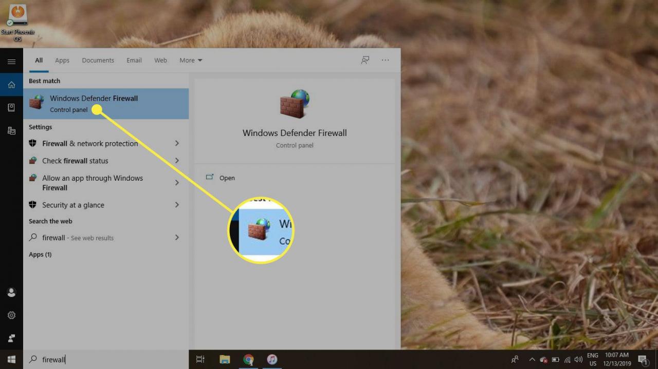Open the three-dot options menu
The image size is (658, 369).
[385, 60]
